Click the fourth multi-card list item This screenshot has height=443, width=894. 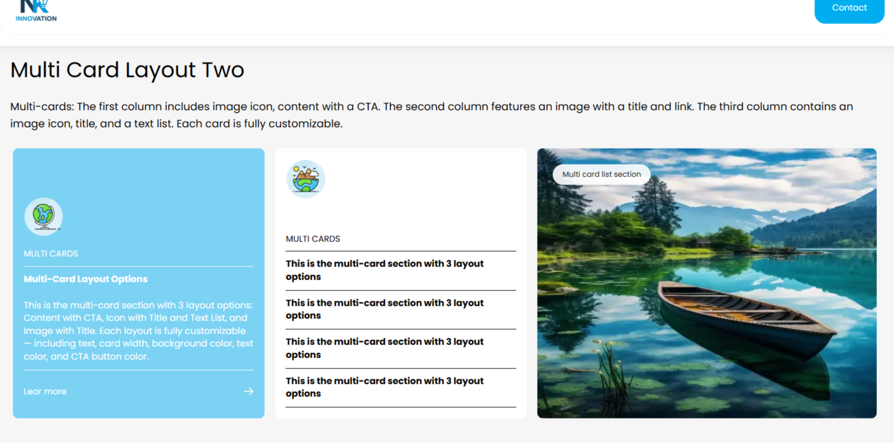[x=384, y=387]
